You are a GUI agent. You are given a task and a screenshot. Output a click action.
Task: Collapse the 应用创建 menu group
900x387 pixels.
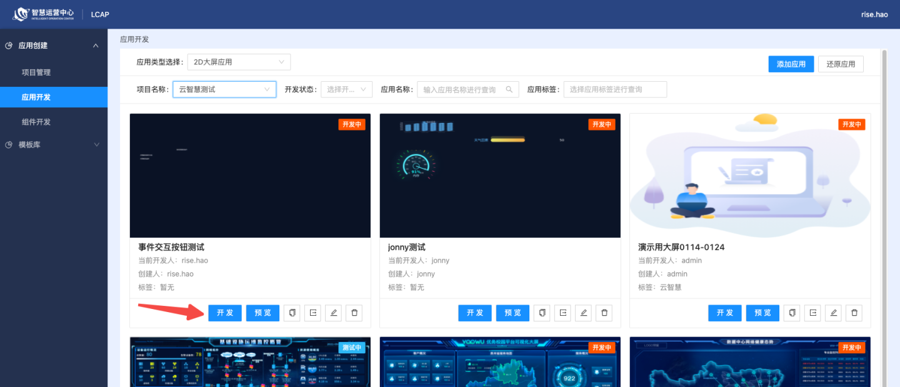(x=96, y=46)
